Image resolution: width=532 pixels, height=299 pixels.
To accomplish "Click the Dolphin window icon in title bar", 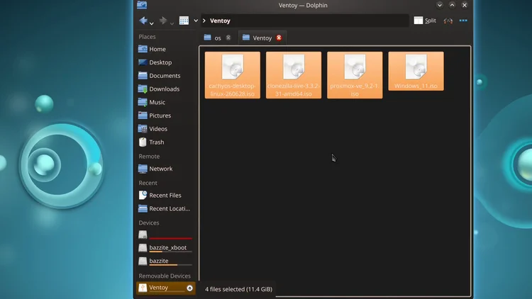I will tap(142, 5).
